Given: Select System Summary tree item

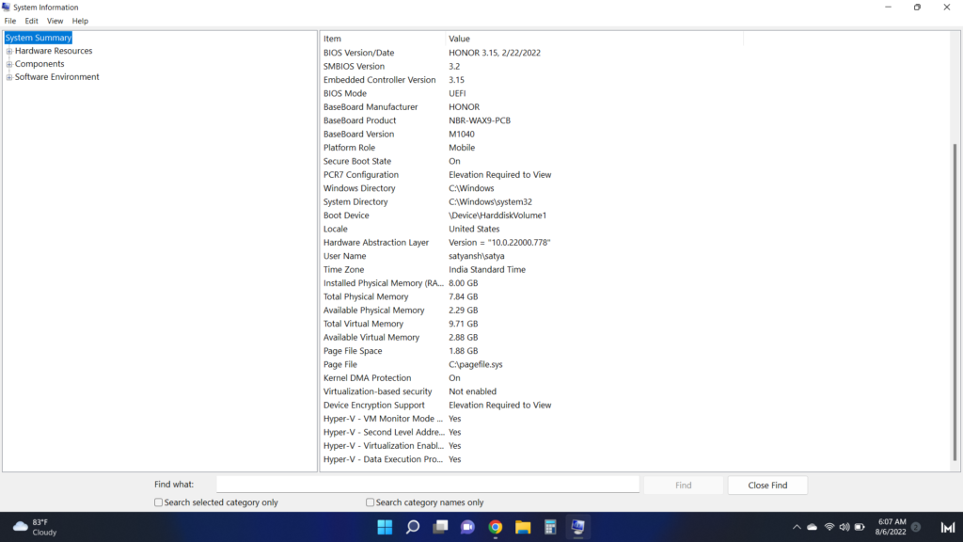Looking at the screenshot, I should pyautogui.click(x=38, y=38).
